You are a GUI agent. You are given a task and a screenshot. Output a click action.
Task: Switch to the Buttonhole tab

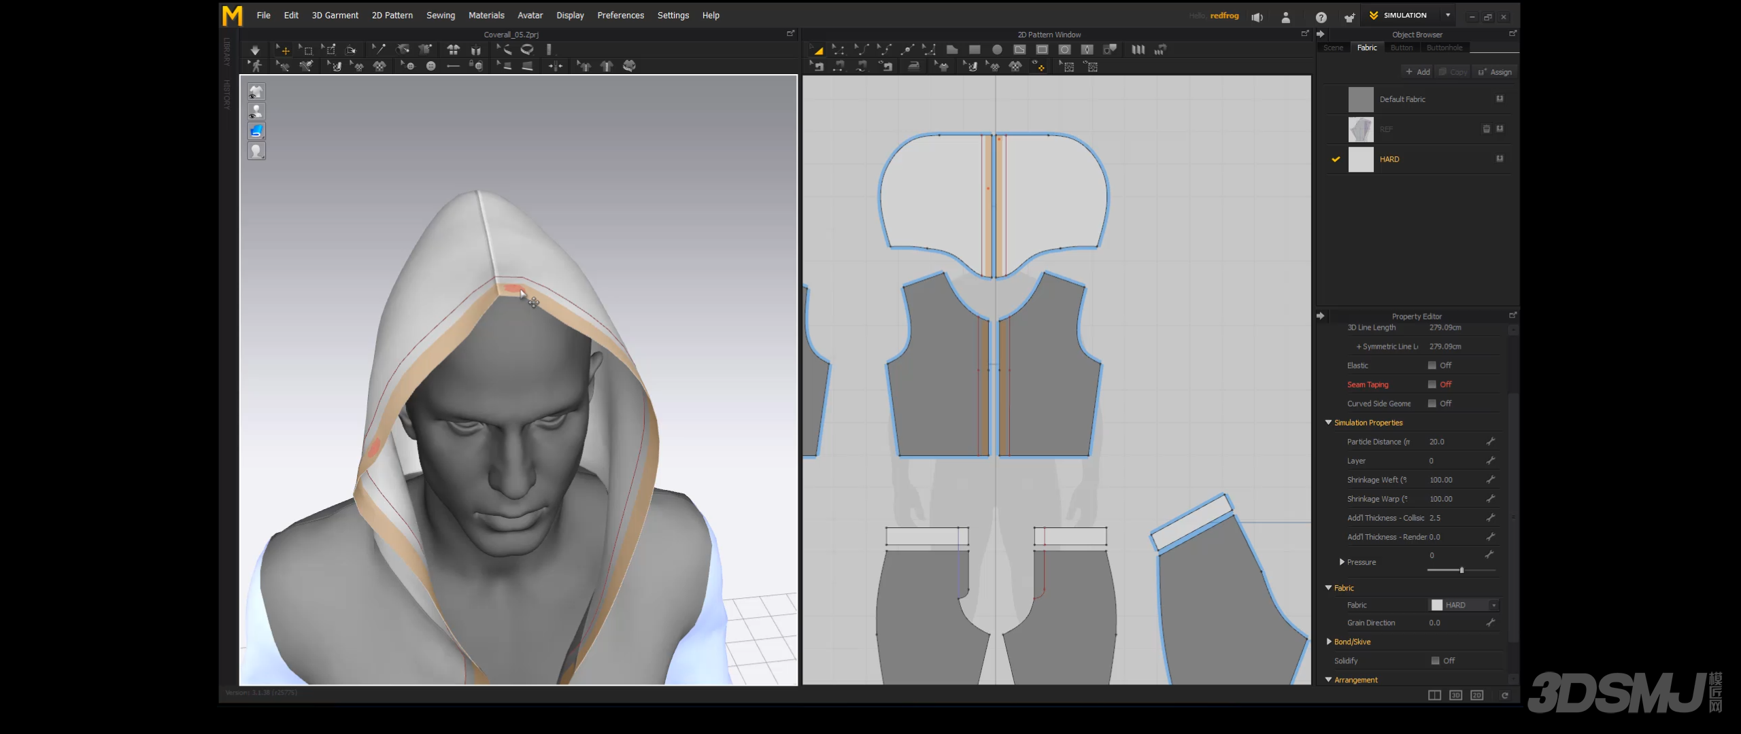tap(1444, 48)
